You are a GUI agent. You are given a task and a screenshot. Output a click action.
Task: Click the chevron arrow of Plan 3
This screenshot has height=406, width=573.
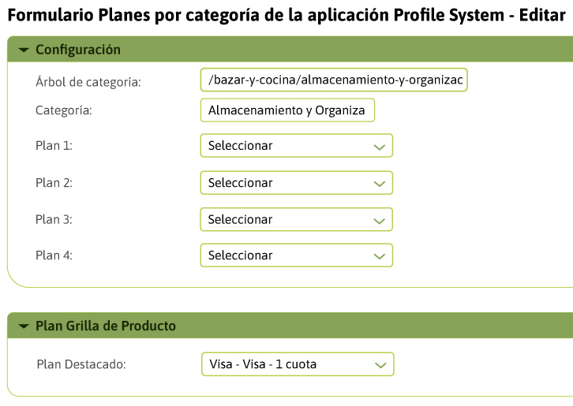click(x=379, y=220)
